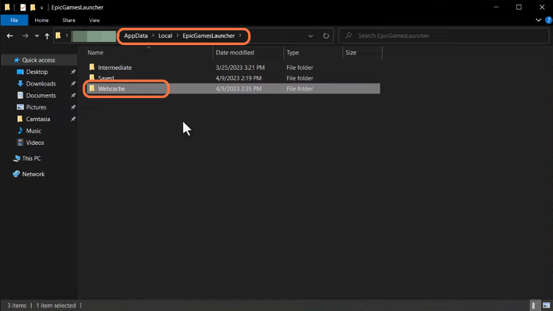553x311 pixels.
Task: Refresh the EpicGamesLauncher folder view
Action: [326, 36]
